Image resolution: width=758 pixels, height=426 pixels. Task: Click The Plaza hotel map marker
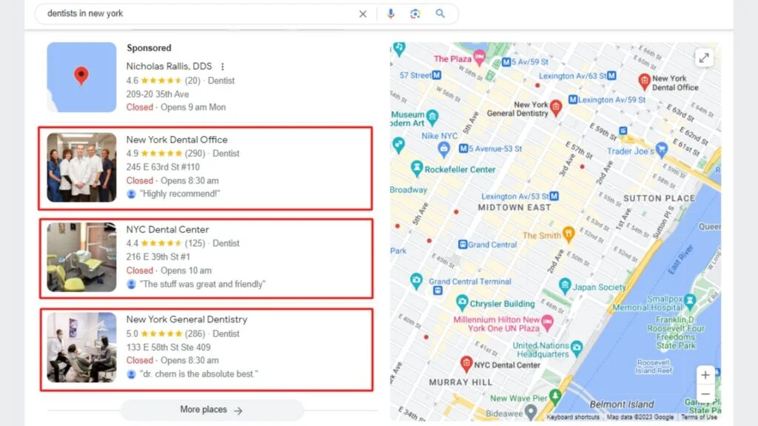pos(479,58)
